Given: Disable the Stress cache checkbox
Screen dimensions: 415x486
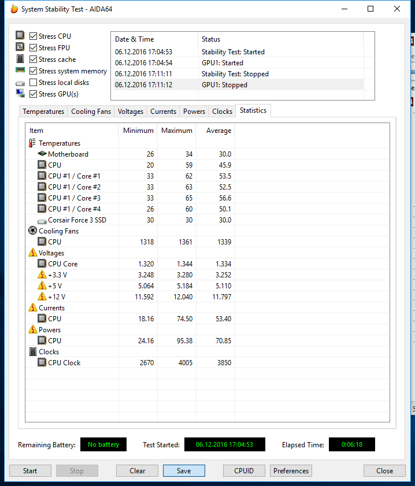Looking at the screenshot, I should point(33,59).
